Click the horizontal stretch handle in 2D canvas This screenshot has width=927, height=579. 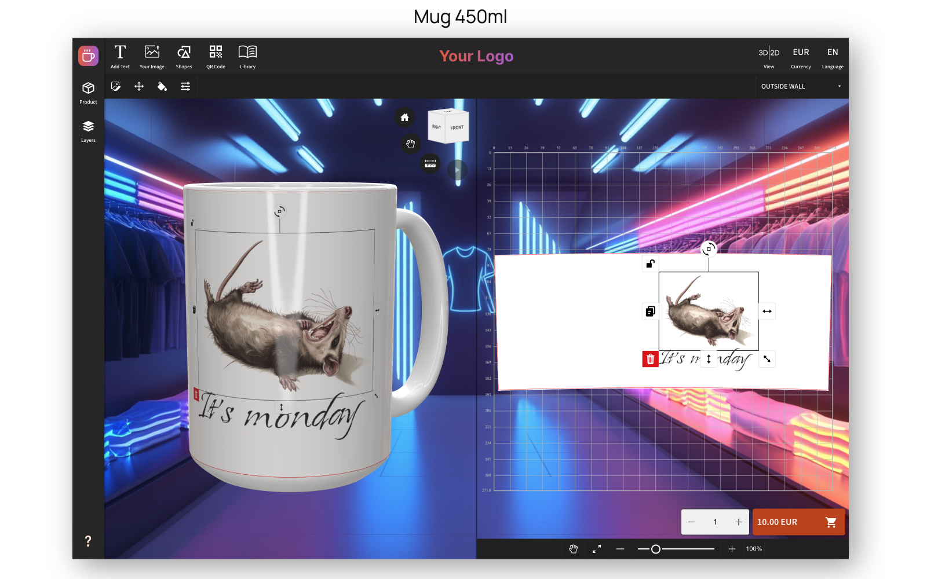[x=767, y=312]
